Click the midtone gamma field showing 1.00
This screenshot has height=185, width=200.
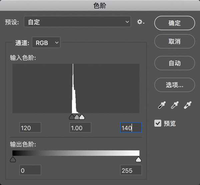(80, 128)
